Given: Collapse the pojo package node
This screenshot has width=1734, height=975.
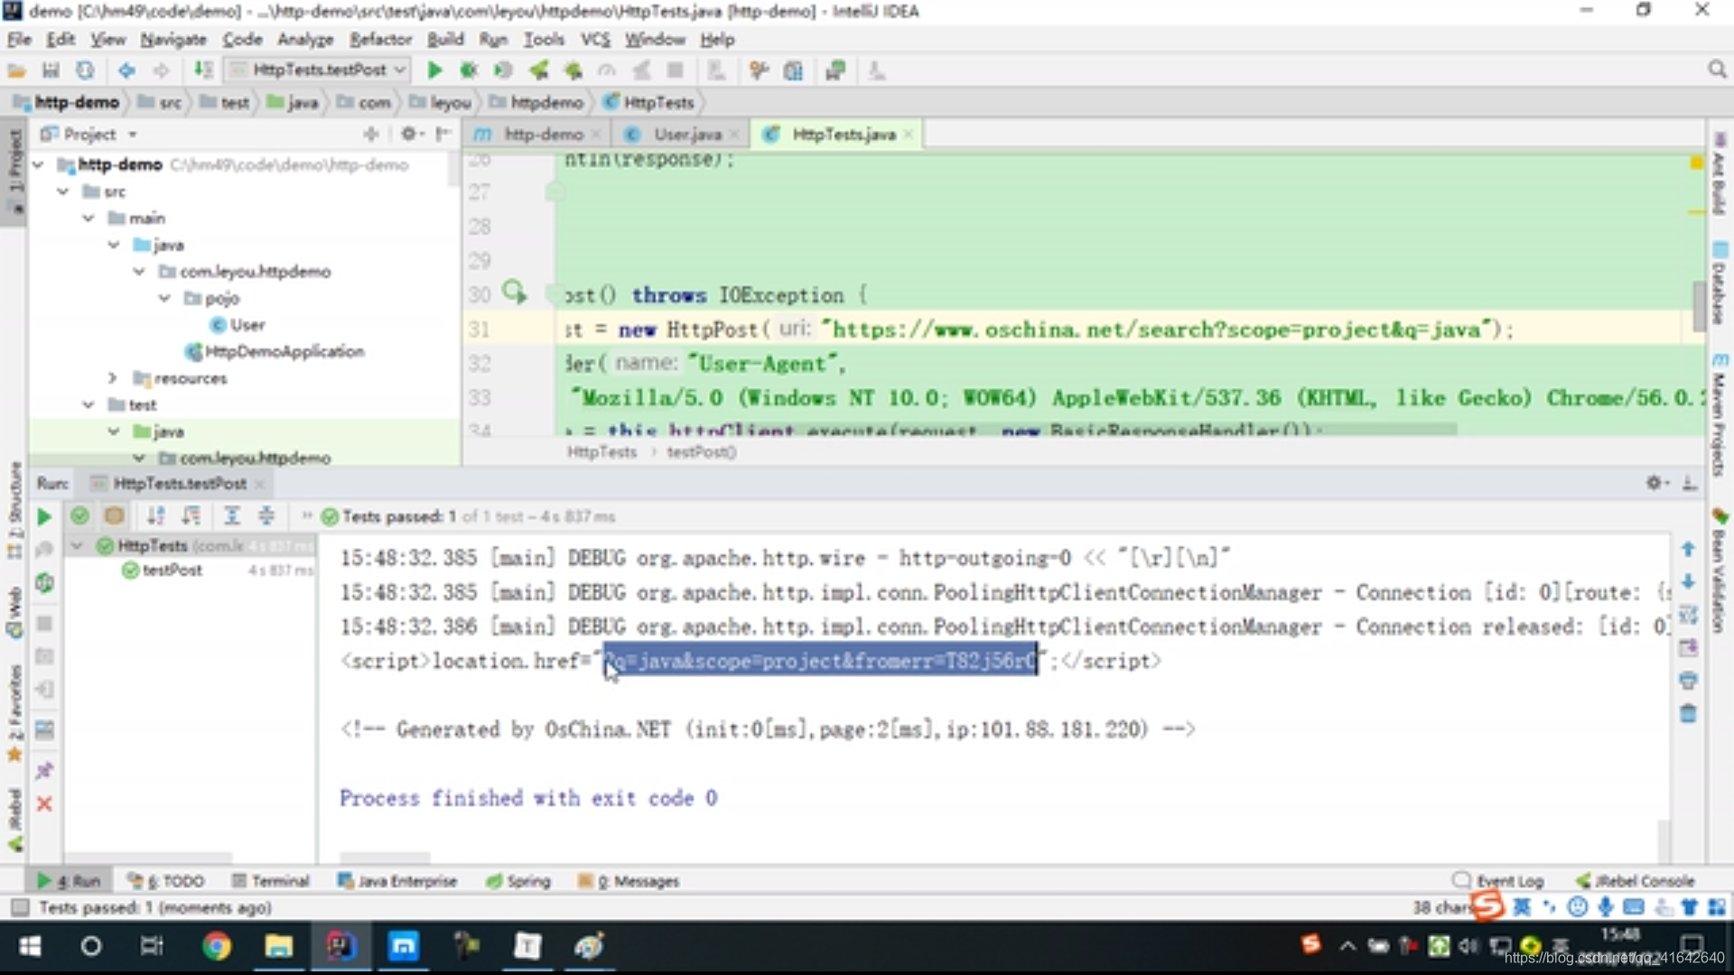Looking at the screenshot, I should (x=164, y=298).
